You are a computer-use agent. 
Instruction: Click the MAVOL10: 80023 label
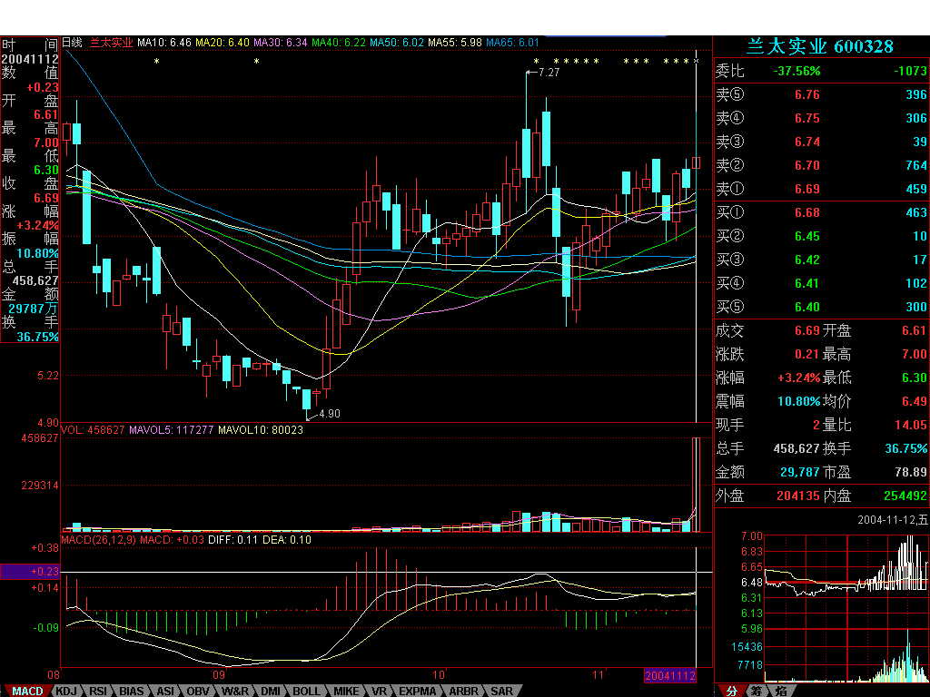[261, 429]
